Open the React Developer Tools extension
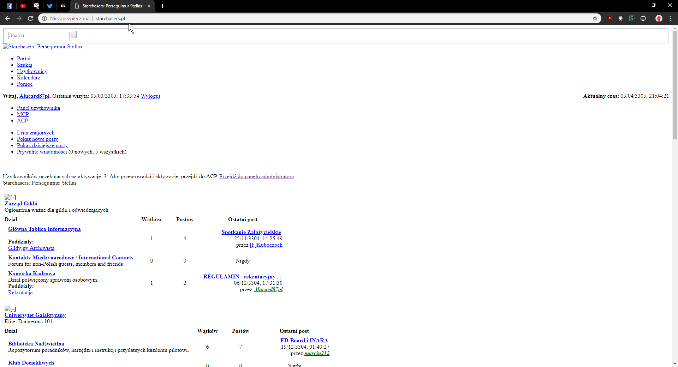Screen dimensions: 678x367 (620, 18)
